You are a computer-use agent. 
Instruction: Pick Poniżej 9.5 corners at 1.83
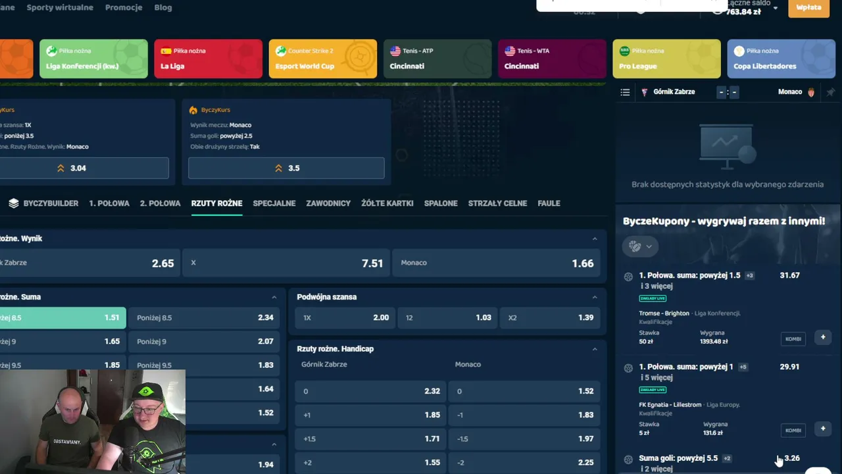coord(205,365)
